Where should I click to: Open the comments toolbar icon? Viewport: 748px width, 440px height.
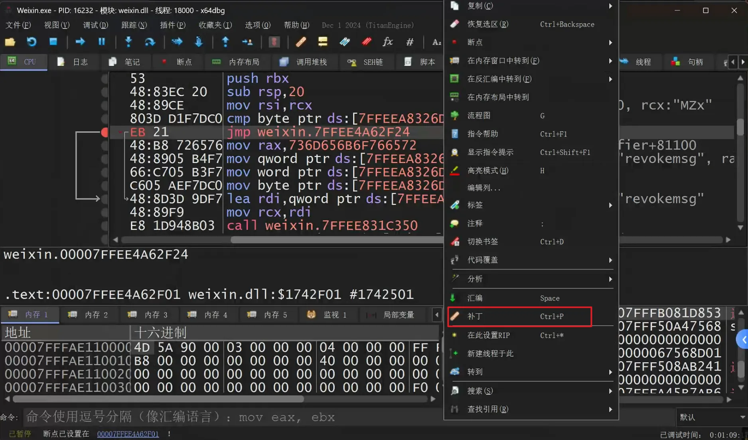click(x=323, y=42)
